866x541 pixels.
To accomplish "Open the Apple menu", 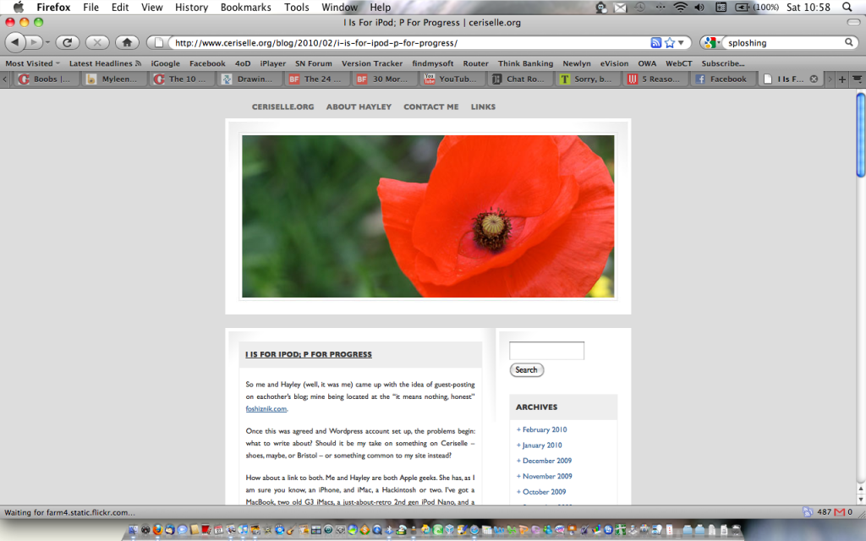I will coord(19,7).
